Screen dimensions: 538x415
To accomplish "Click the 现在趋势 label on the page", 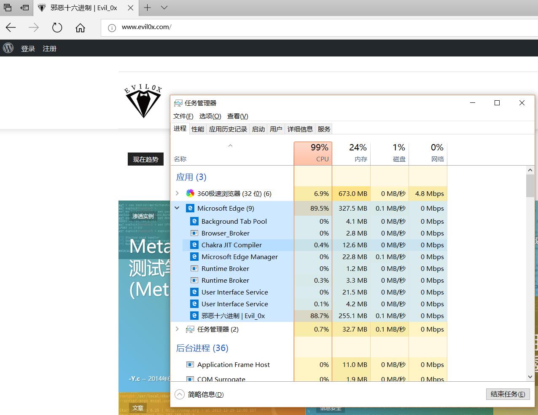I will tap(145, 159).
